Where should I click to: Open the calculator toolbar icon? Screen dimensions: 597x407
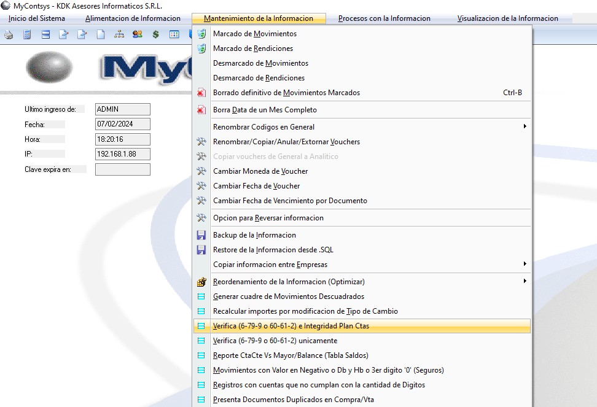pyautogui.click(x=27, y=34)
